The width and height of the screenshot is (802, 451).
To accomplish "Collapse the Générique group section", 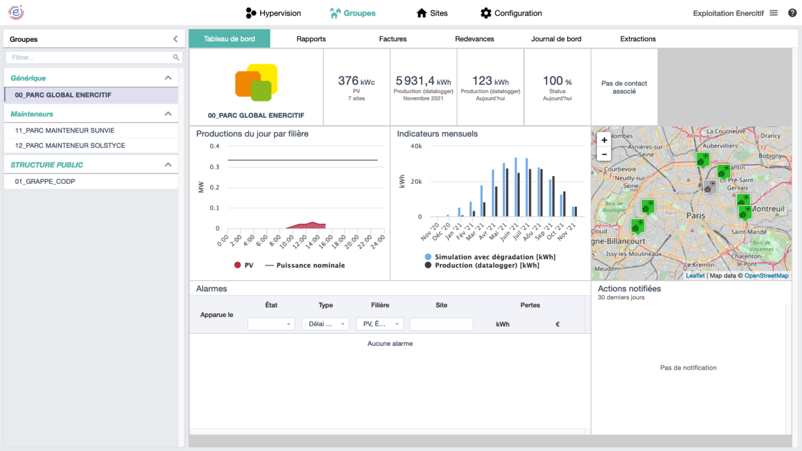I will [168, 78].
